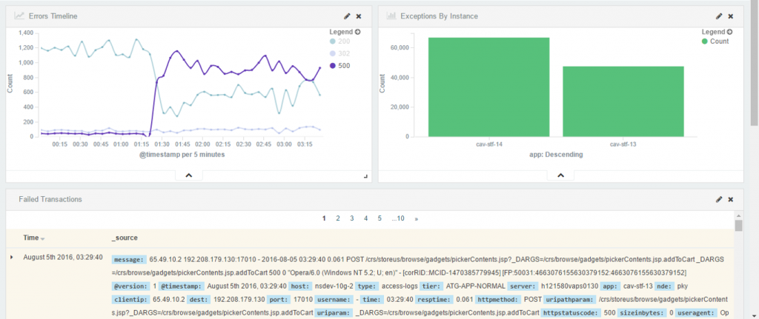Collapse the Errors Timeline legend
Viewport: 759px width, 319px height.
click(358, 32)
